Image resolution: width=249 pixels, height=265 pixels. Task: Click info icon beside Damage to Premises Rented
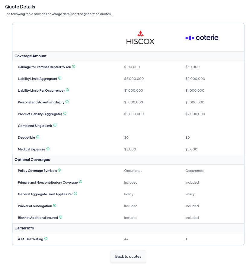[74, 66]
